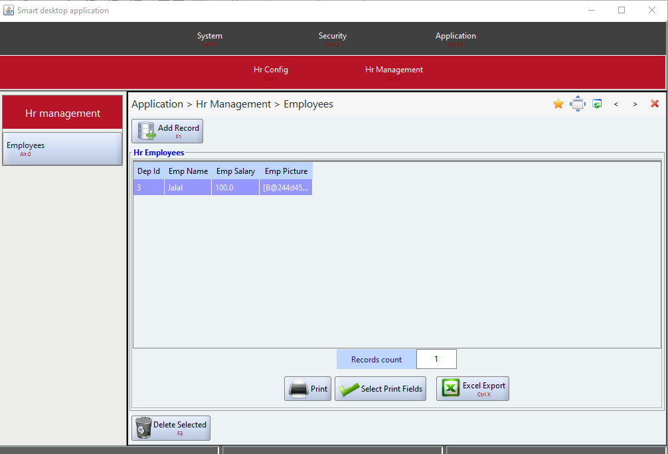Switch to the Hr Config tab
The height and width of the screenshot is (454, 668).
point(271,72)
